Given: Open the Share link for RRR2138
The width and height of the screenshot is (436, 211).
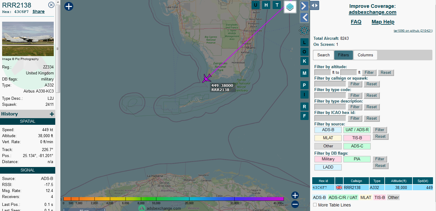Looking at the screenshot, I should pos(39,12).
